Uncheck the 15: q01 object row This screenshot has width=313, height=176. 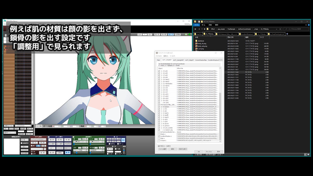(159, 71)
